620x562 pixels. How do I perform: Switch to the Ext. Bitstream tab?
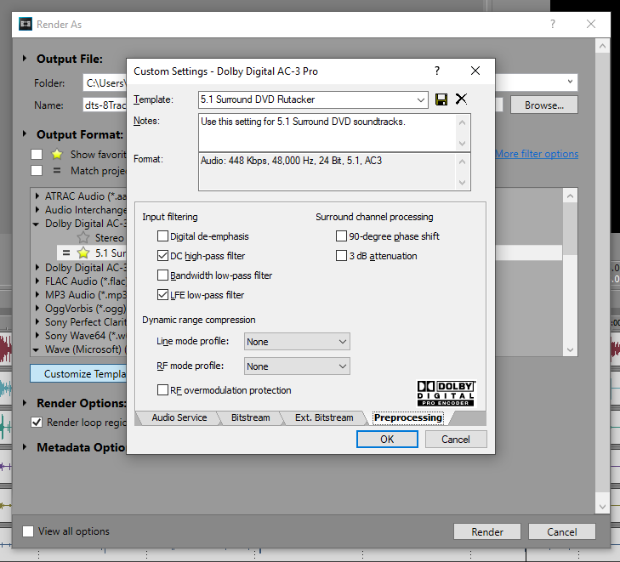(x=324, y=417)
